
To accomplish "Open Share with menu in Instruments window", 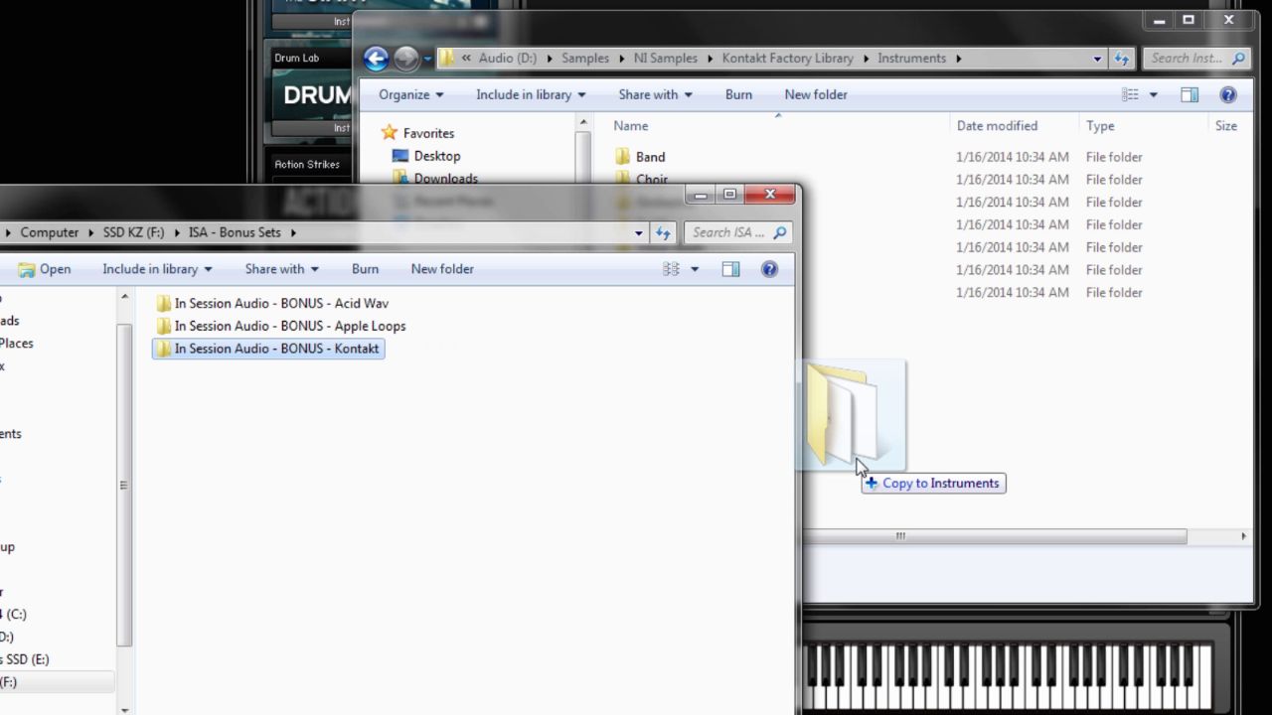I will click(655, 95).
